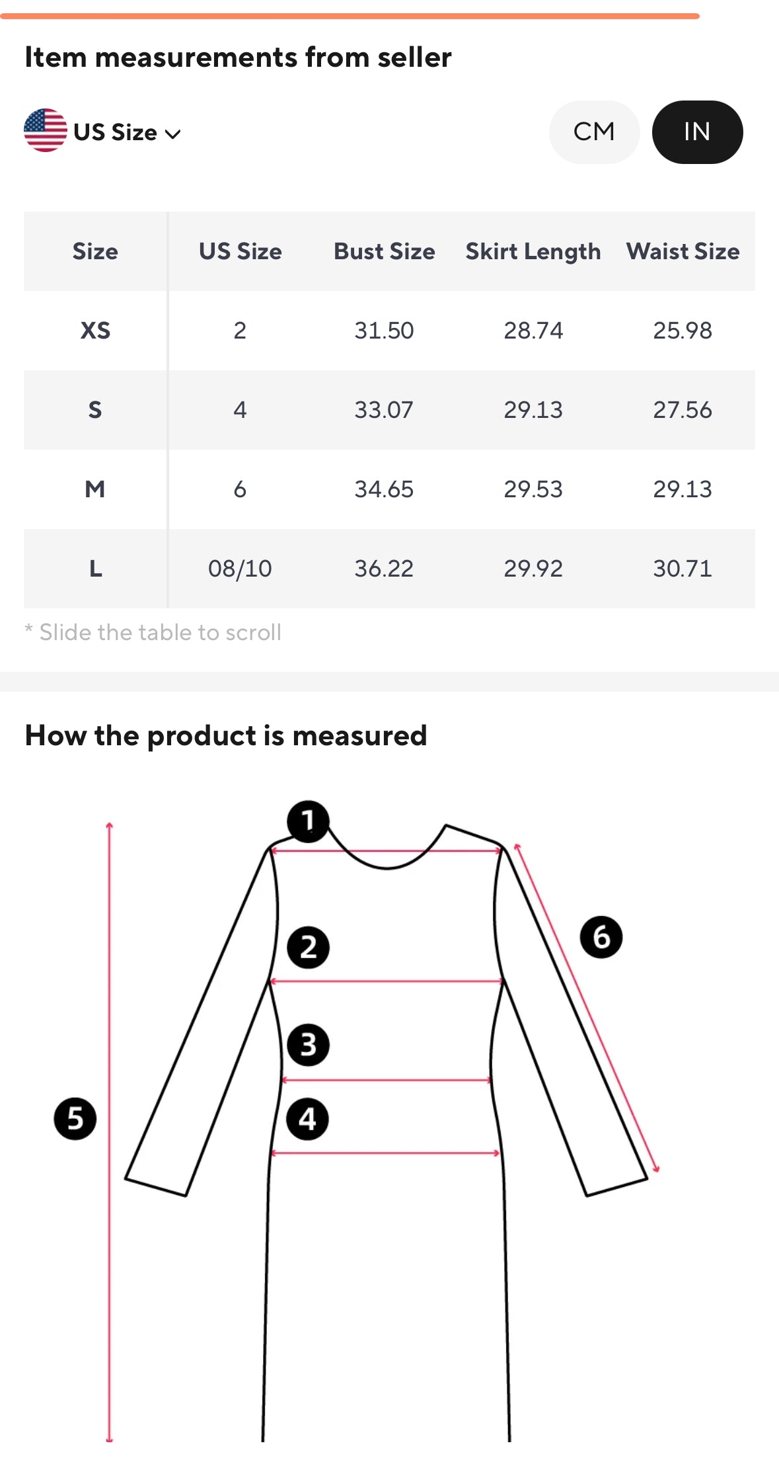Select measurement marker number 1
Image resolution: width=779 pixels, height=1470 pixels.
point(308,821)
